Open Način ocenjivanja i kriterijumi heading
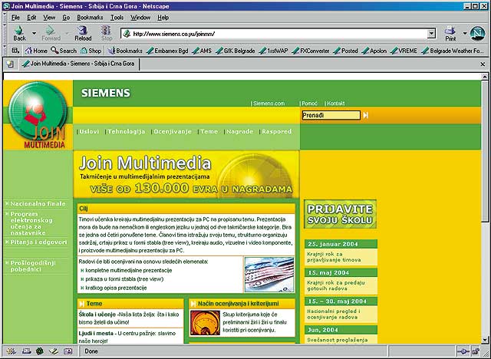The image size is (491, 359). click(238, 304)
